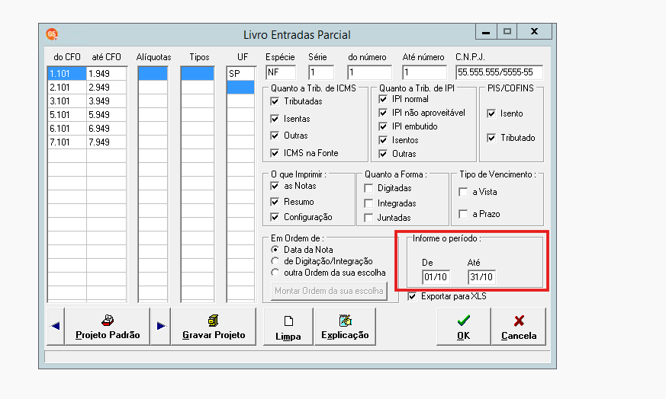
Task: Click Gravar Projeto button
Action: pos(214,327)
